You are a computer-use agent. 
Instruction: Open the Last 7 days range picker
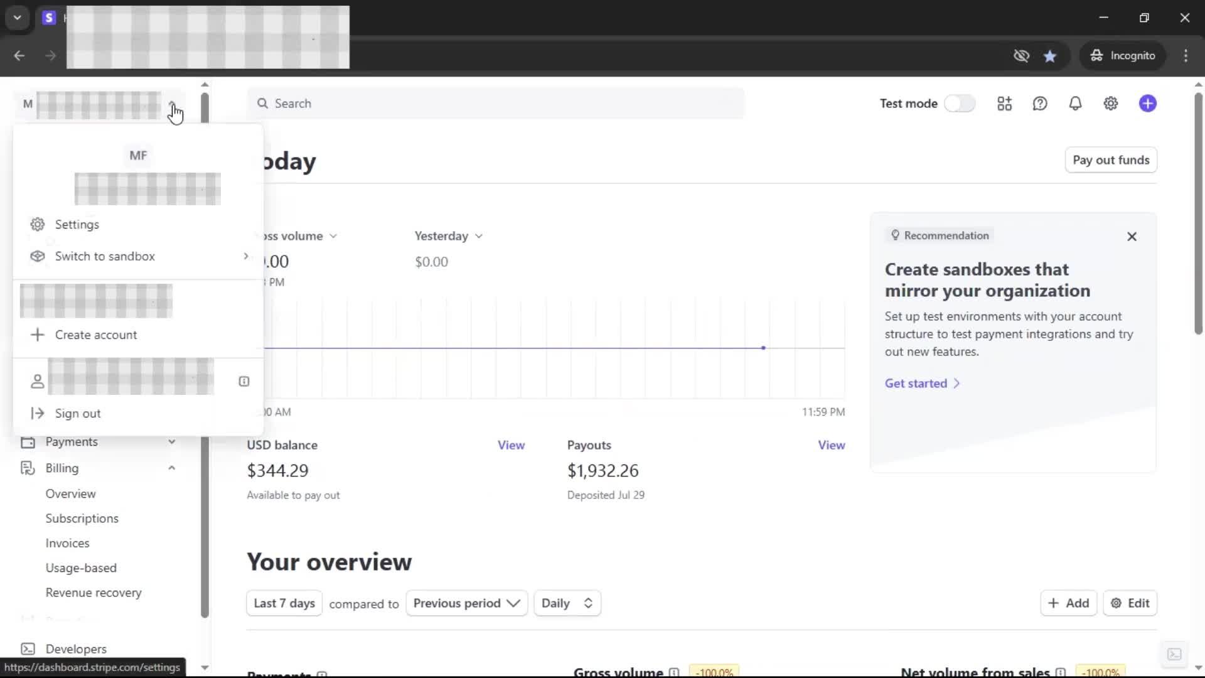(284, 603)
